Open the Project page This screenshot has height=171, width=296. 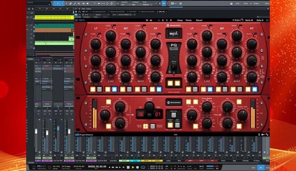coord(256,4)
